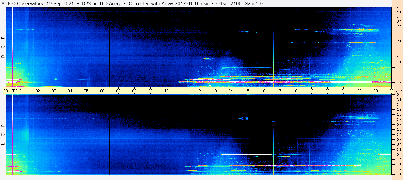The height and width of the screenshot is (180, 403).
Task: Select hour '10' on the time axis
Action: point(167,91)
